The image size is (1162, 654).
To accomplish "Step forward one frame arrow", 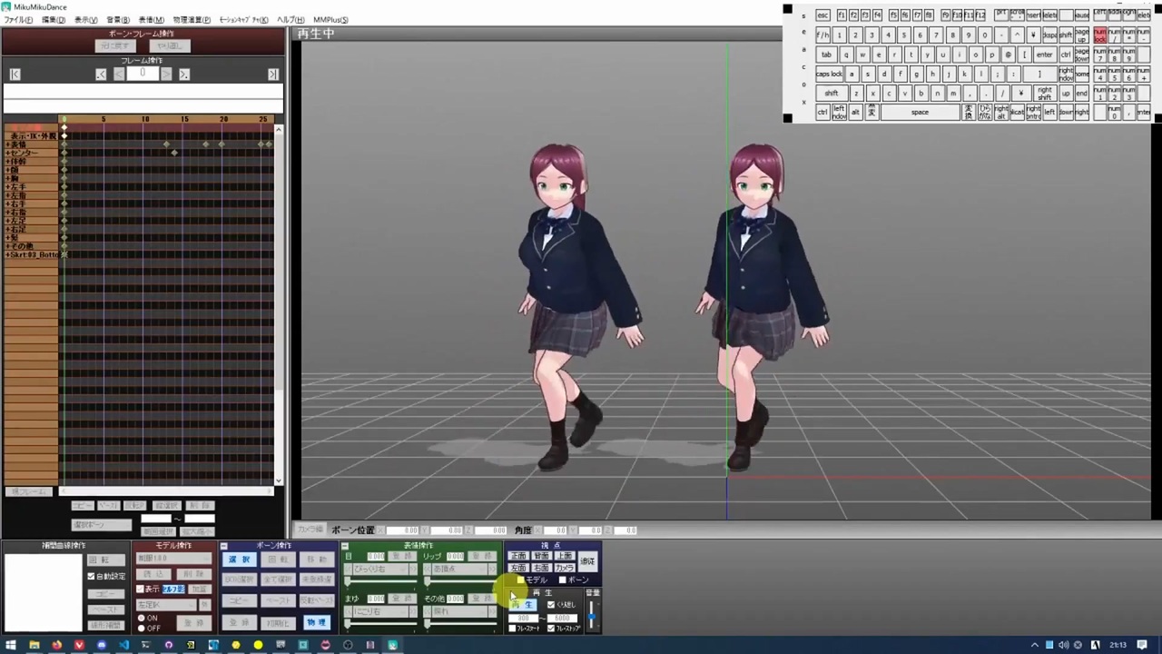I will coord(166,74).
